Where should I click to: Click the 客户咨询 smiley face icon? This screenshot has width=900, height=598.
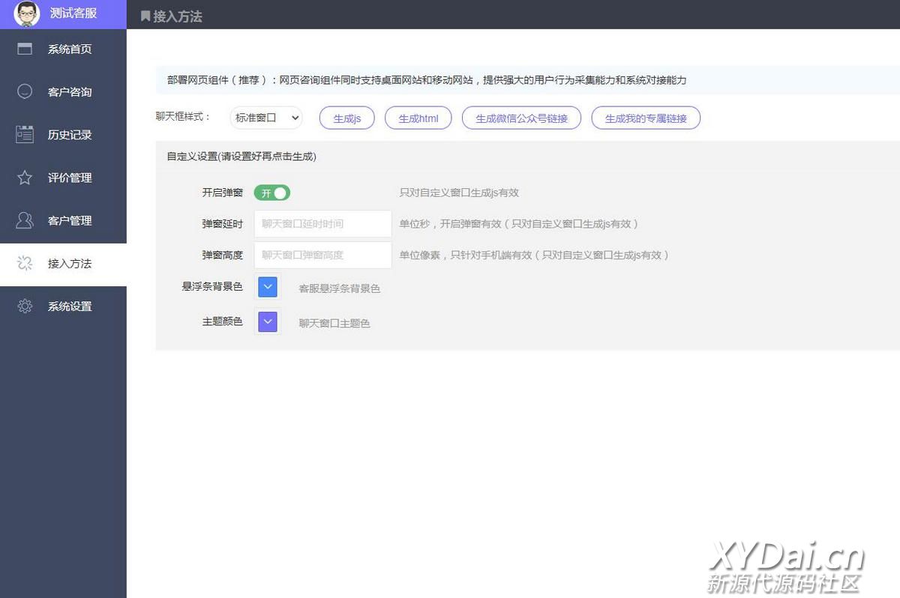pos(25,92)
